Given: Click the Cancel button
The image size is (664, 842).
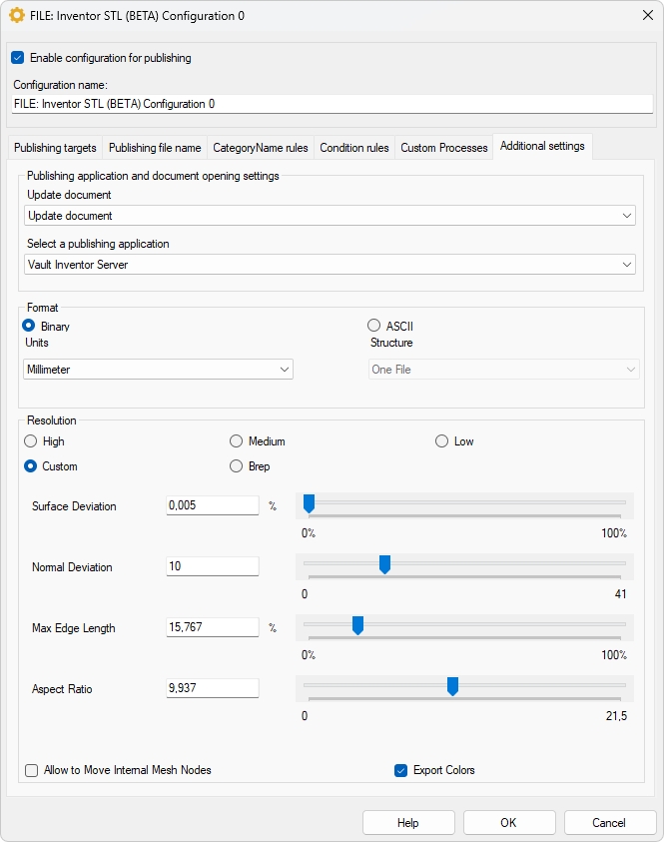Looking at the screenshot, I should [609, 823].
